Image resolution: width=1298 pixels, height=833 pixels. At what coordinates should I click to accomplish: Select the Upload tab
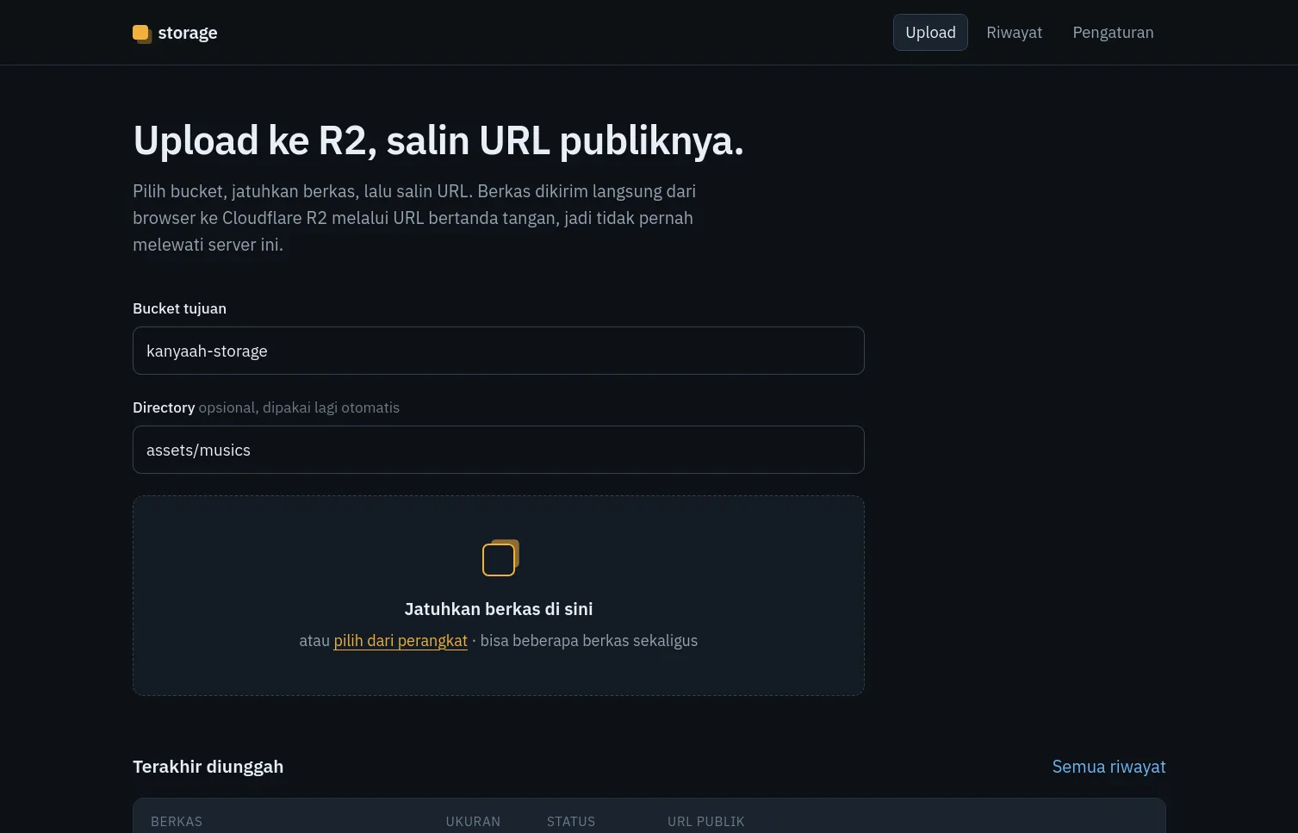[x=930, y=33]
